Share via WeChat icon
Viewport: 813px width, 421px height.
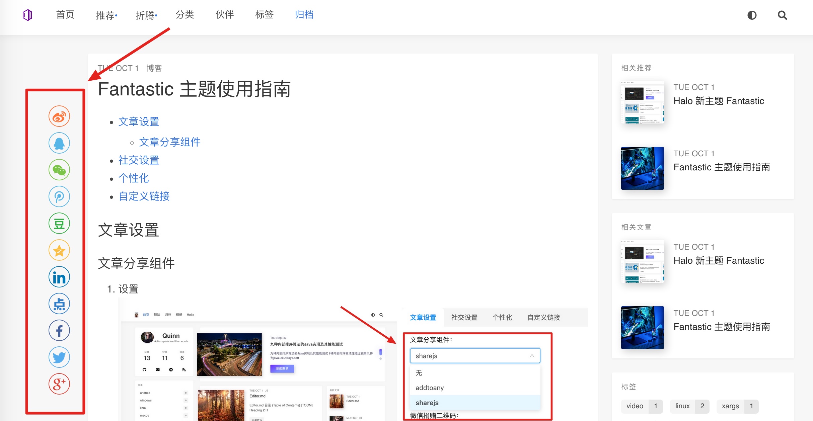tap(59, 170)
